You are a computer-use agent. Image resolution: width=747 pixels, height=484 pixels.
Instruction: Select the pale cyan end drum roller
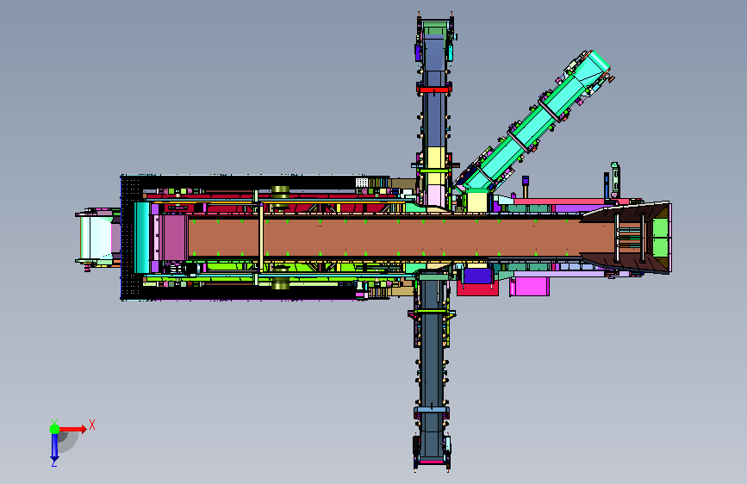point(96,237)
